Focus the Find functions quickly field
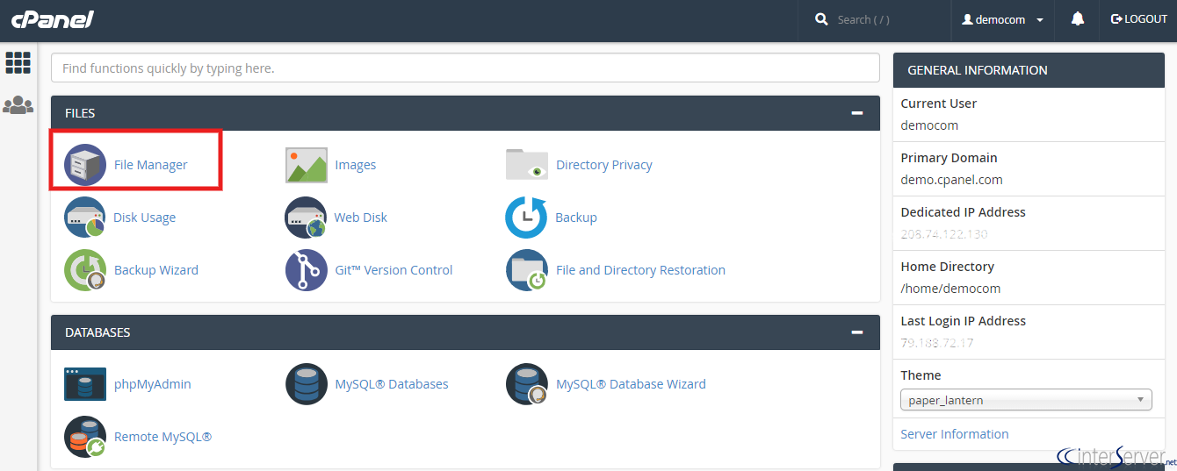This screenshot has height=471, width=1177. pos(466,68)
